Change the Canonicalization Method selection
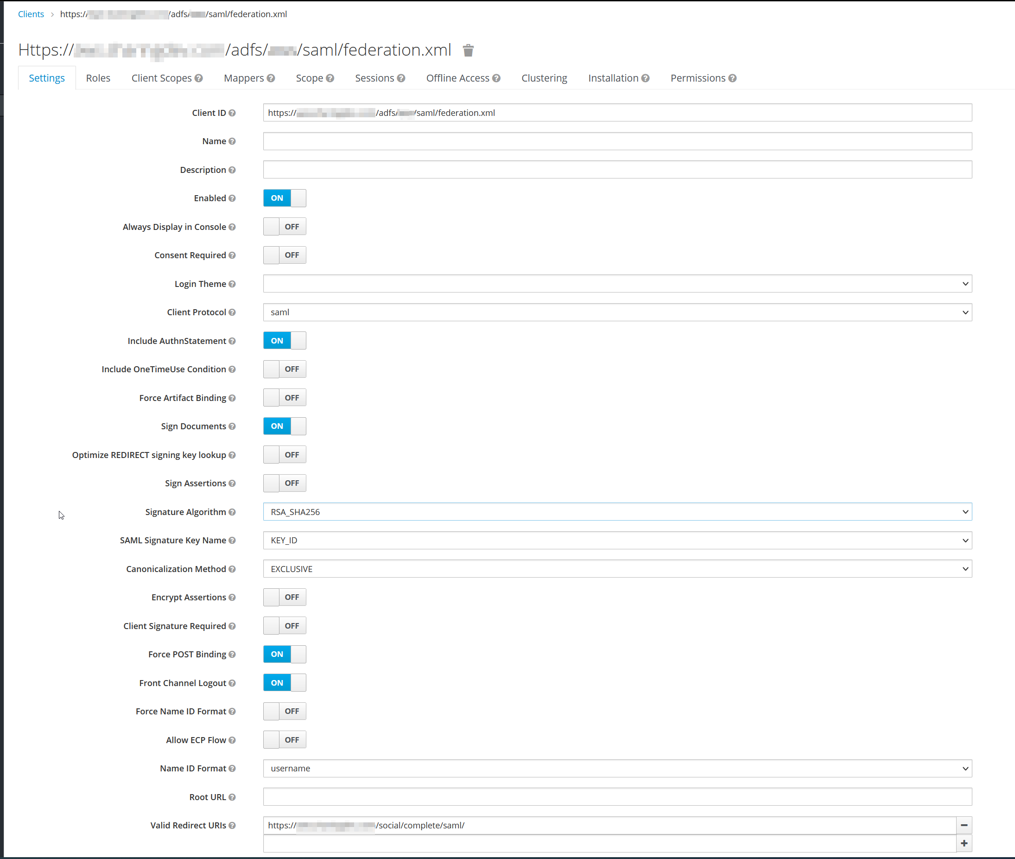 tap(616, 569)
